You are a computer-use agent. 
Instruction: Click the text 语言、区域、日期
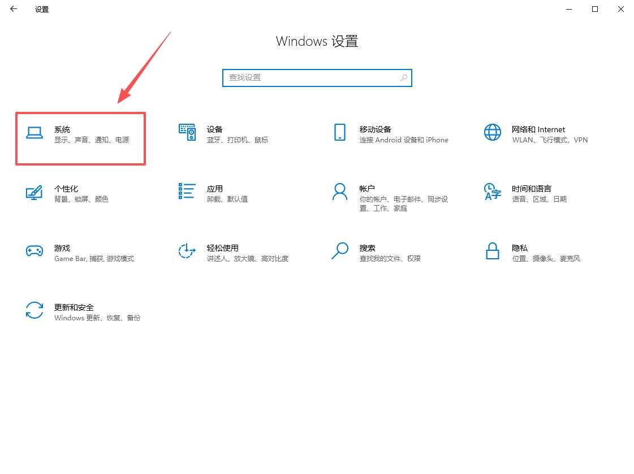tap(540, 199)
